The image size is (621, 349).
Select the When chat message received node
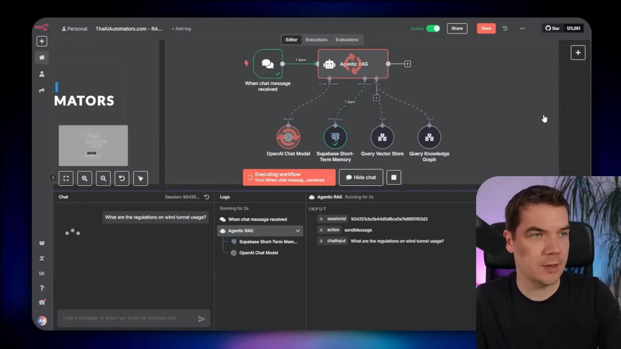pyautogui.click(x=268, y=64)
